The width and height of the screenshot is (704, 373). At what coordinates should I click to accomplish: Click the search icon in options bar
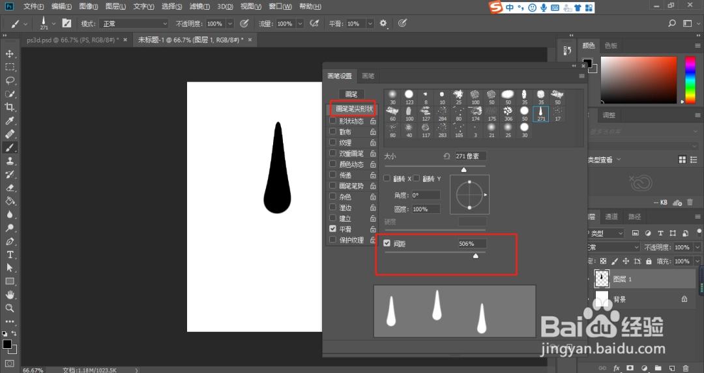click(x=671, y=23)
